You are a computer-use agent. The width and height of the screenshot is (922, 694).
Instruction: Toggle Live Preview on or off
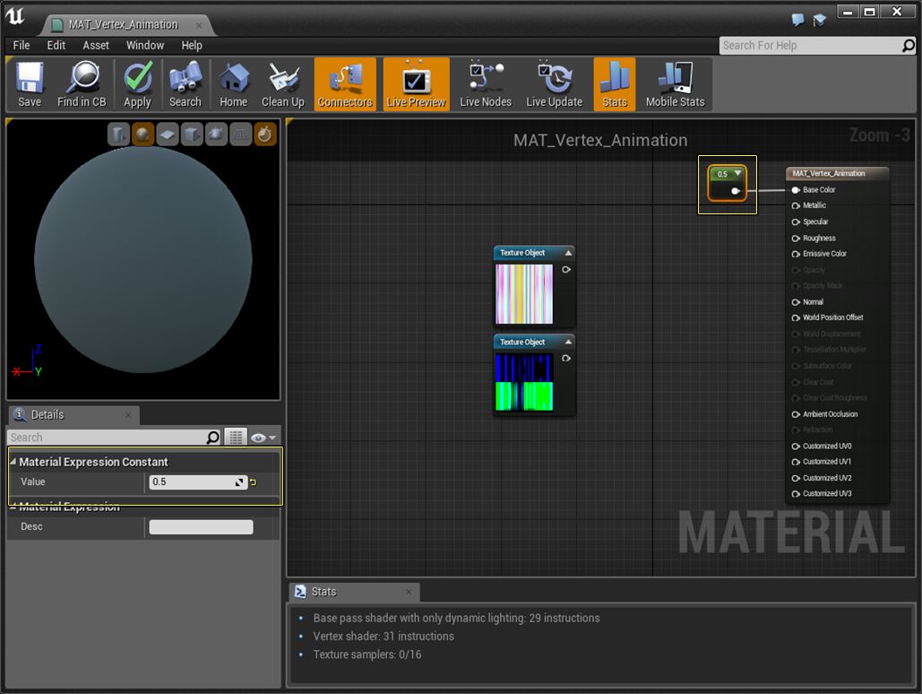coord(417,83)
